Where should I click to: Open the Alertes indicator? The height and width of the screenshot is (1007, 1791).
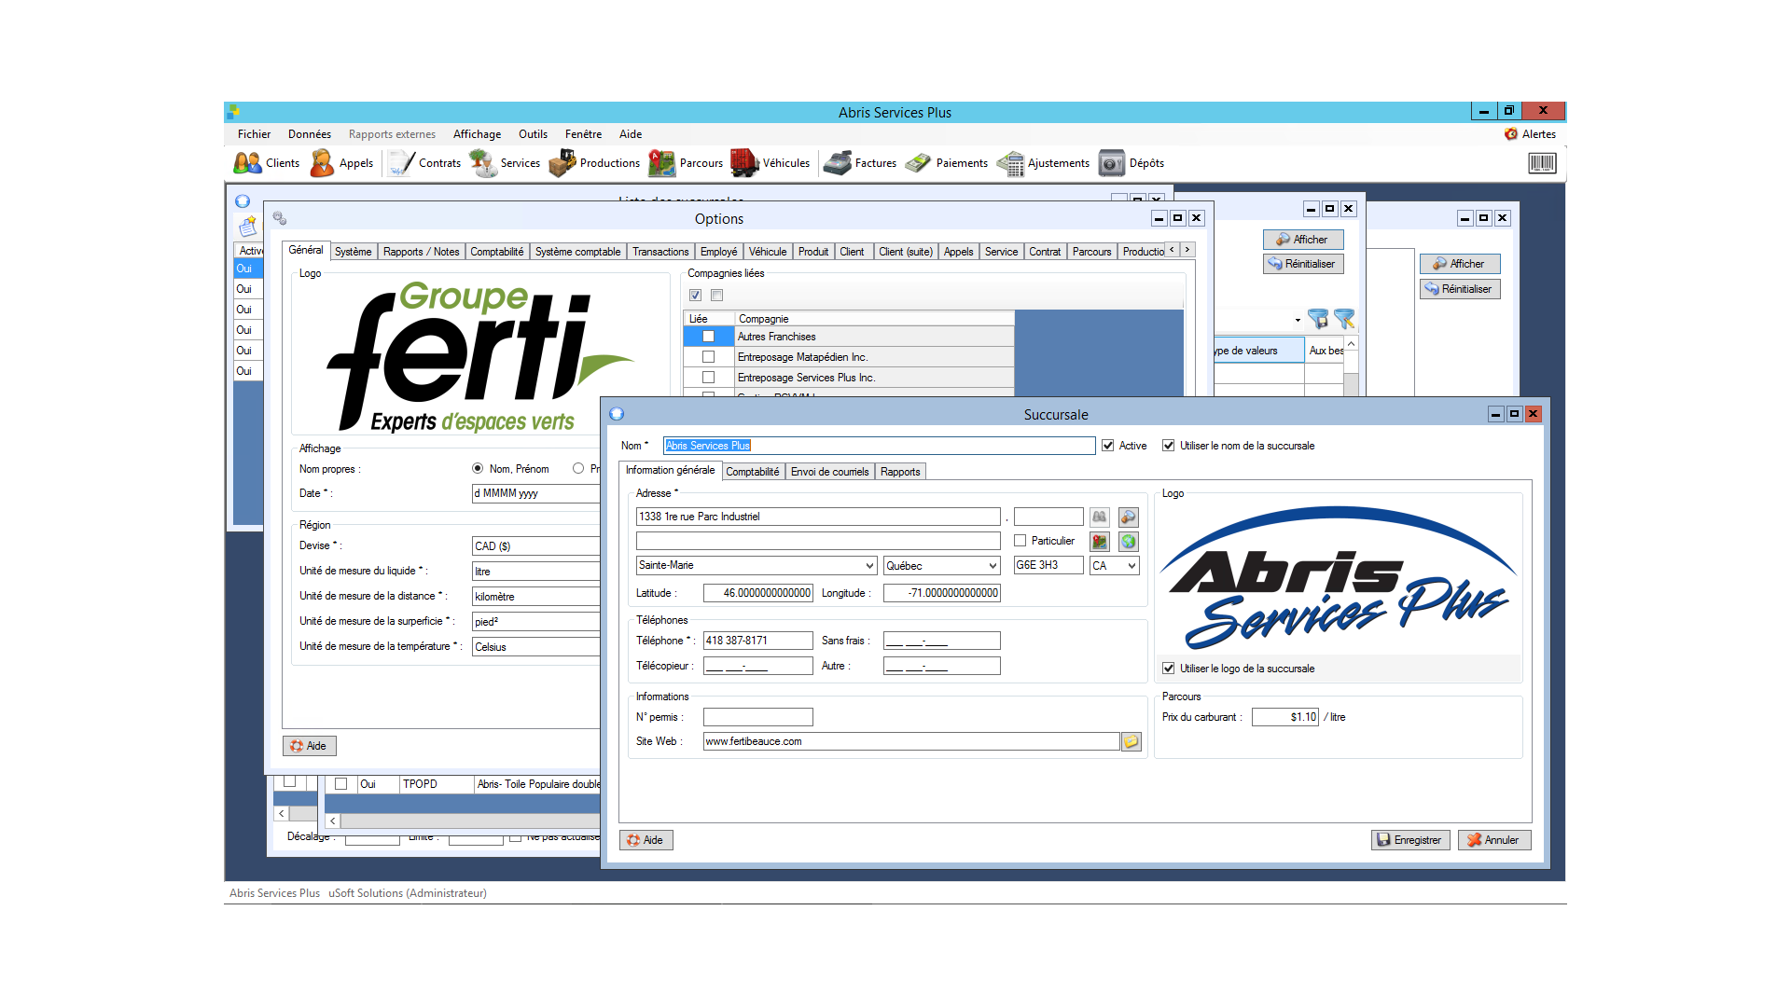(x=1530, y=134)
